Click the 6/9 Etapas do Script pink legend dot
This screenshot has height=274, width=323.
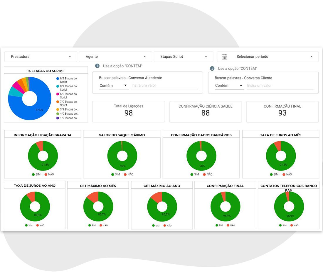tap(58, 94)
